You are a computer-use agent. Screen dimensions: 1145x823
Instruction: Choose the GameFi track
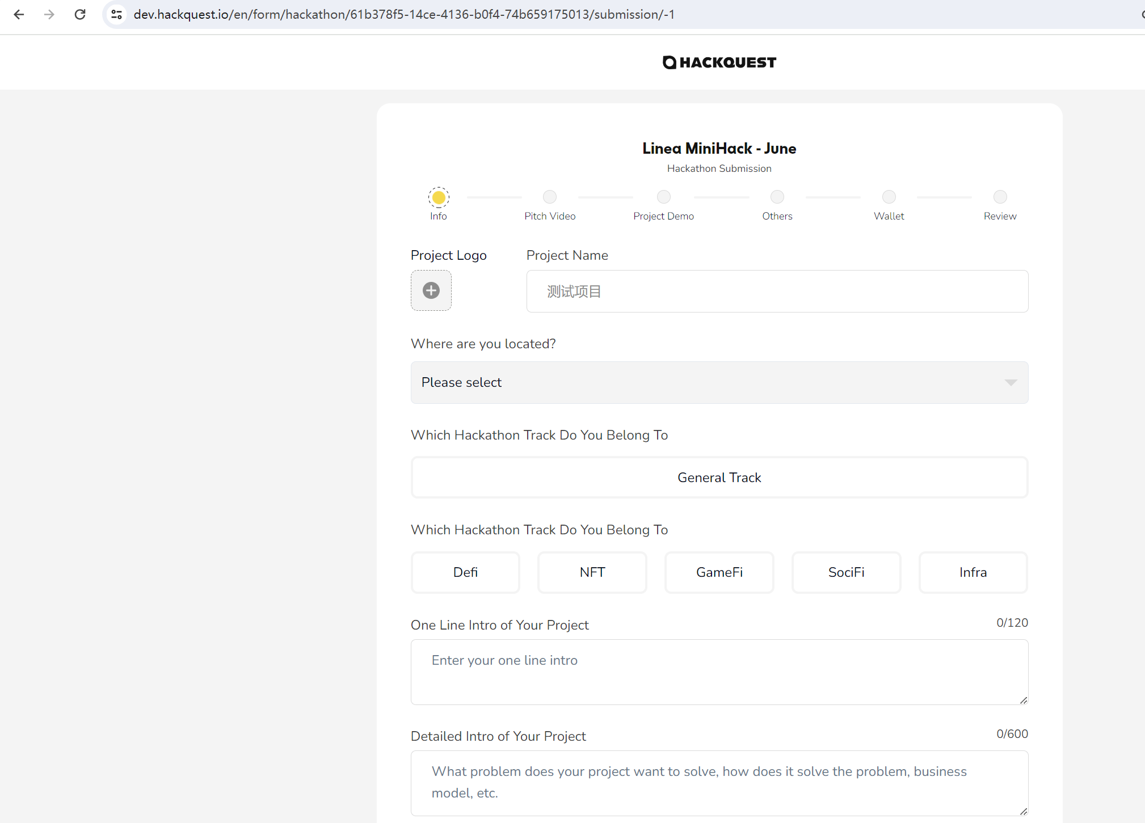(x=719, y=572)
